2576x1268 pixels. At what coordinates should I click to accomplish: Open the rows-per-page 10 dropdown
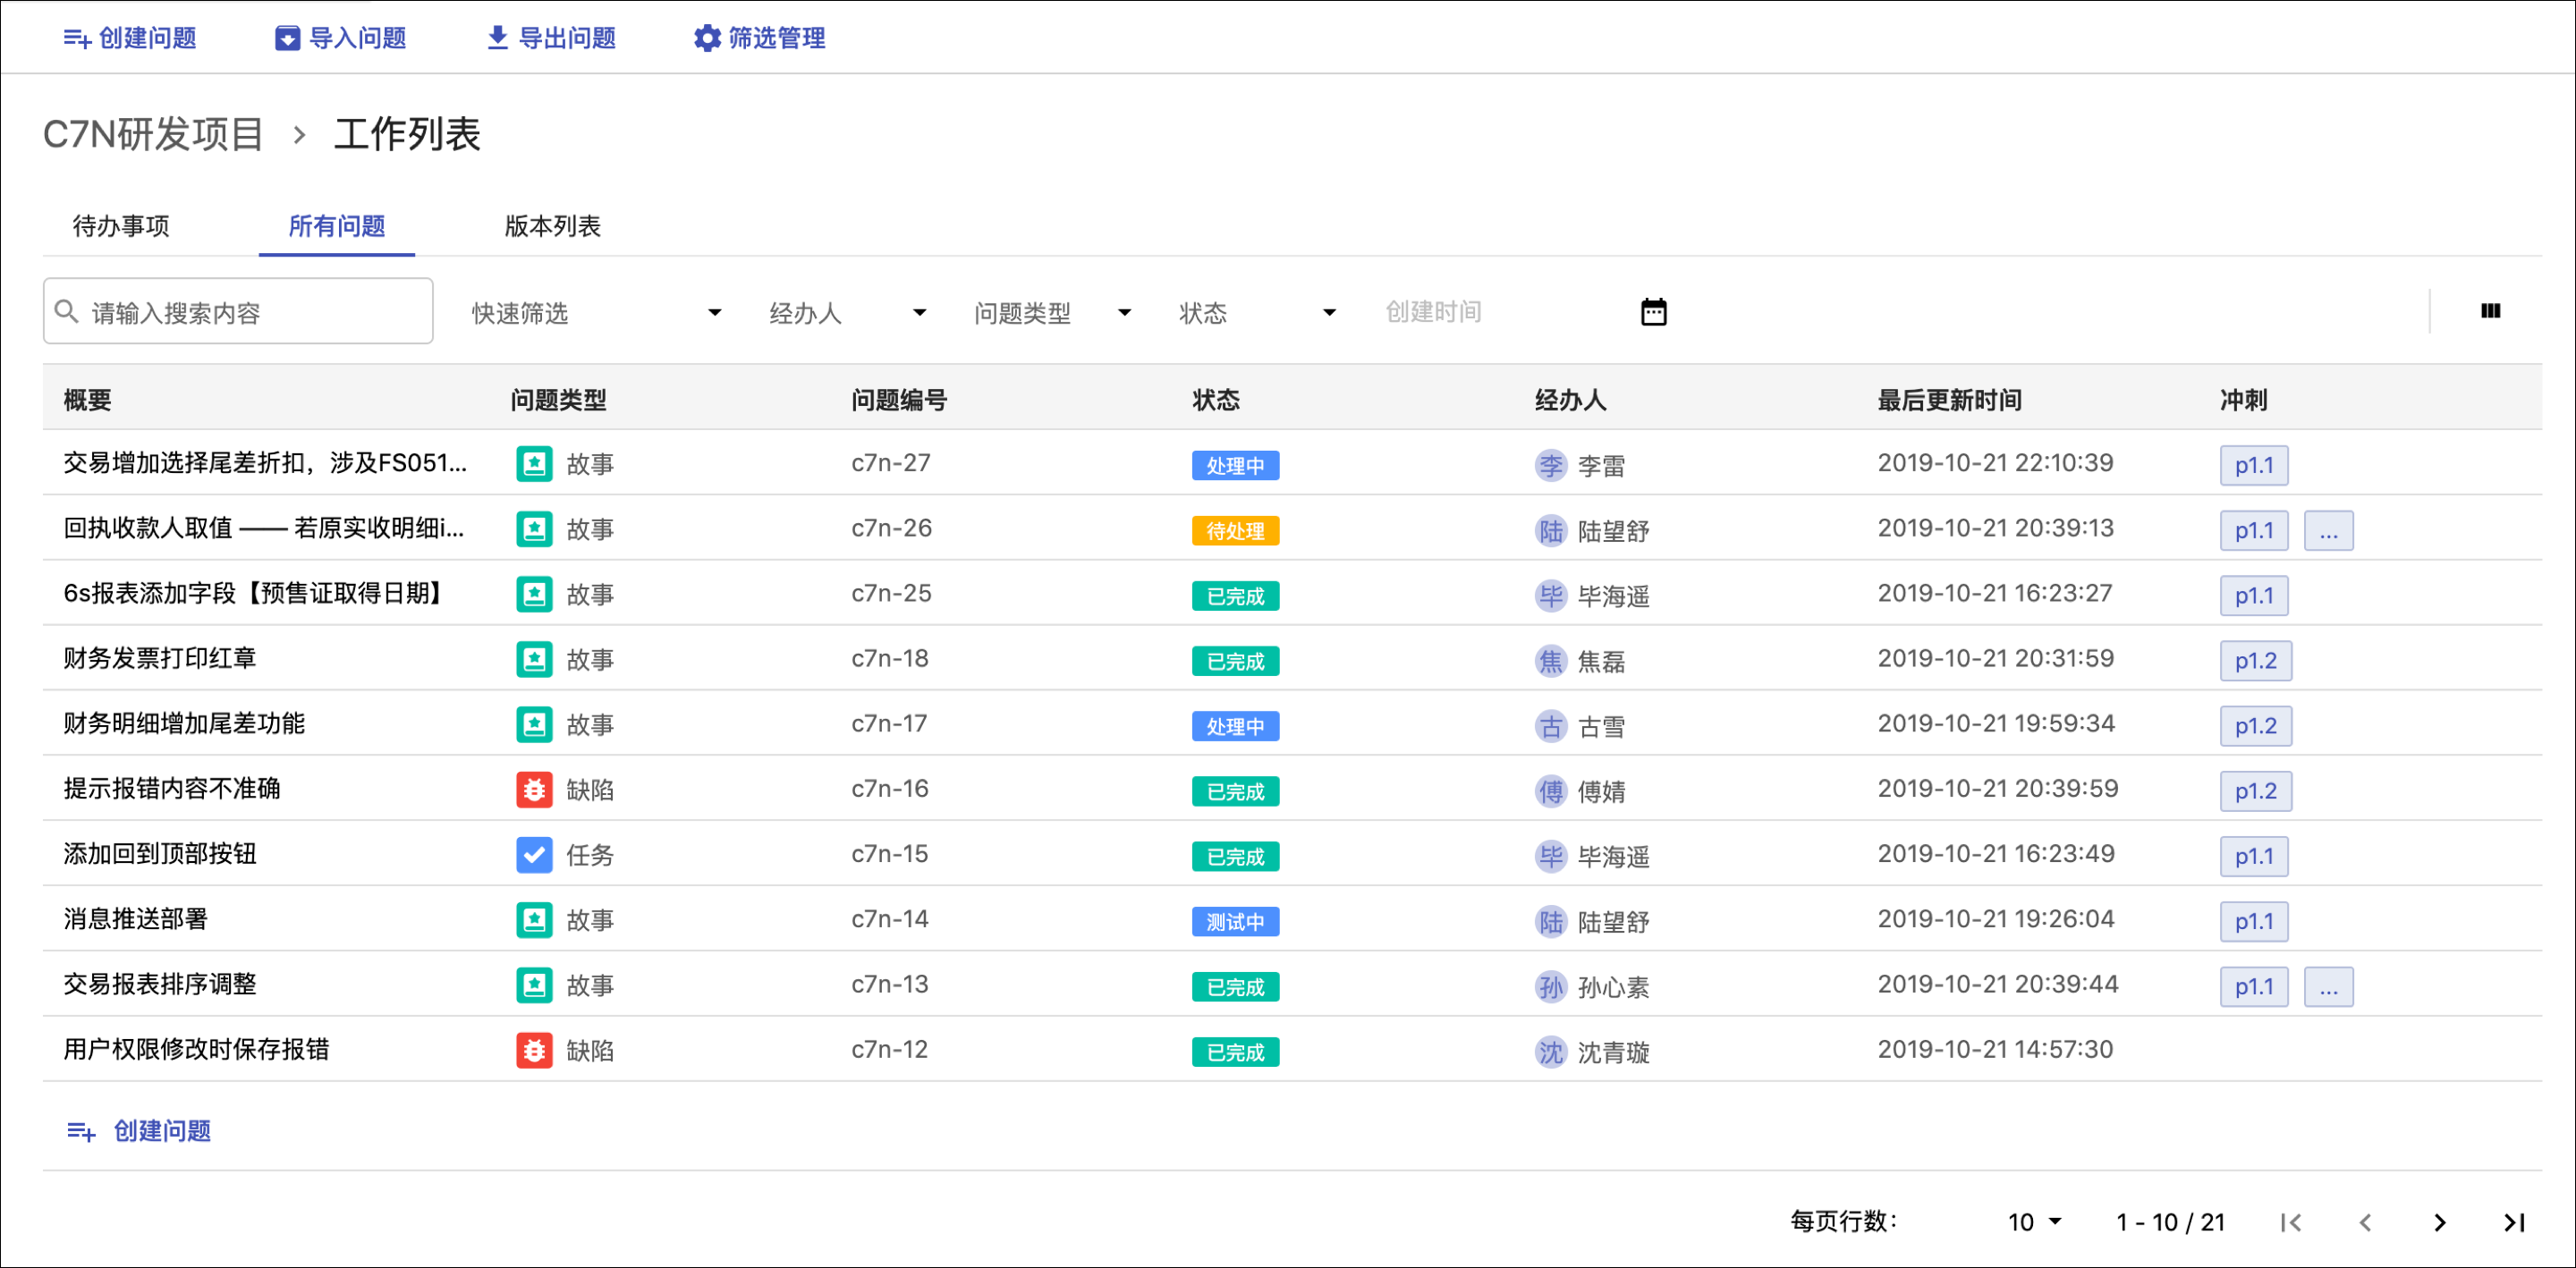point(2034,1222)
